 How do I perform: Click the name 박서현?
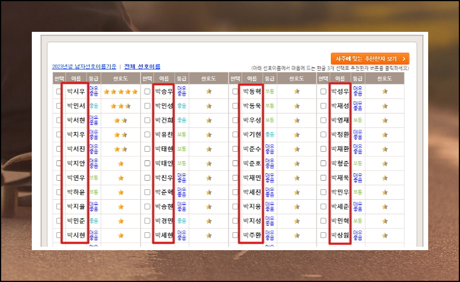(x=76, y=120)
